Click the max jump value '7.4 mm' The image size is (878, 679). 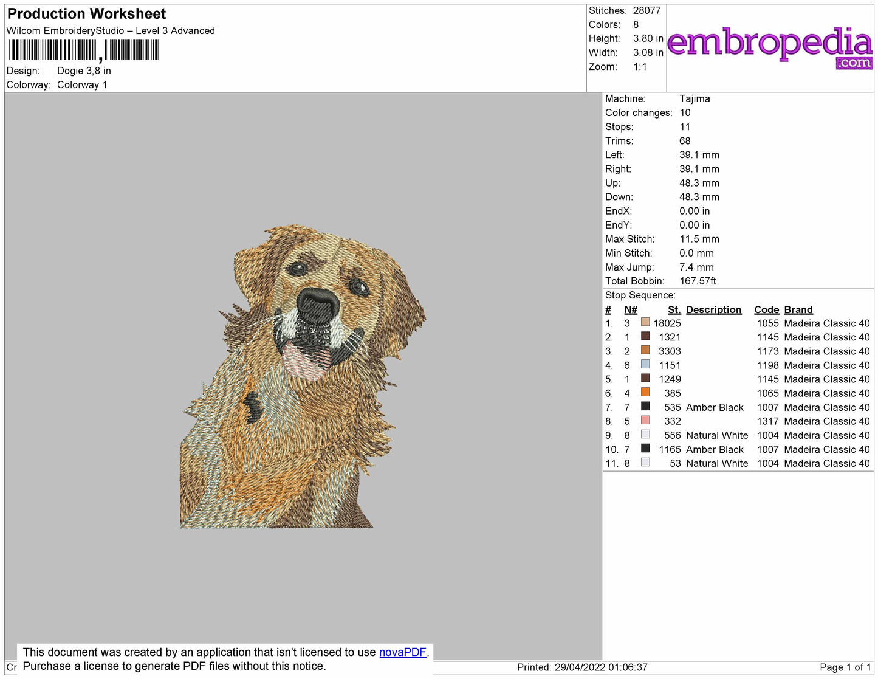[x=696, y=267]
